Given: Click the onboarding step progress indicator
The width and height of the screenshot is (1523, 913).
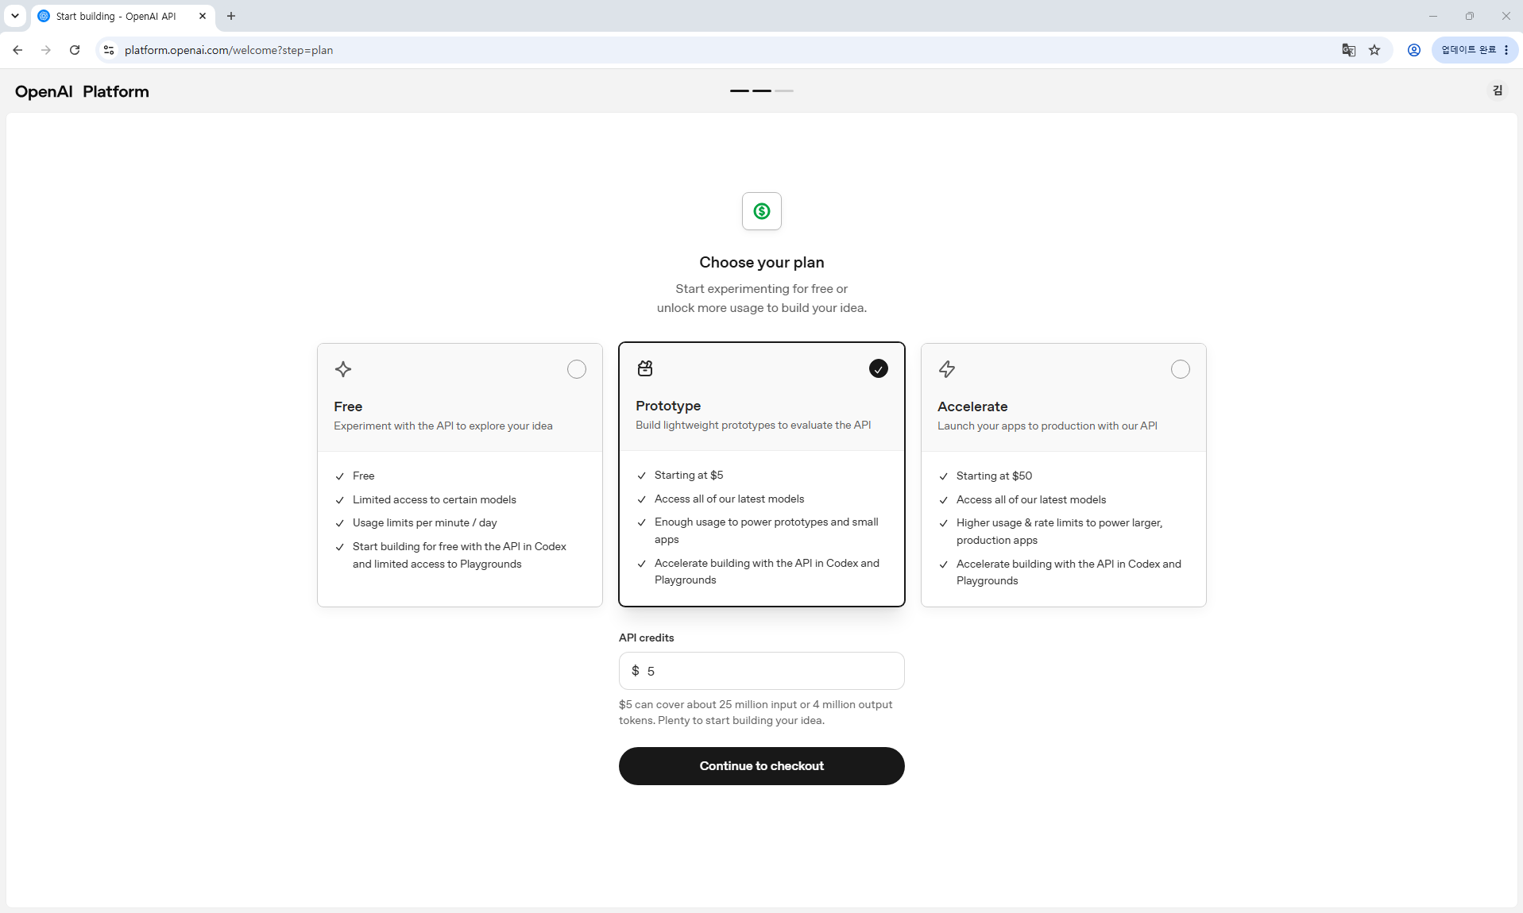Looking at the screenshot, I should click(762, 91).
